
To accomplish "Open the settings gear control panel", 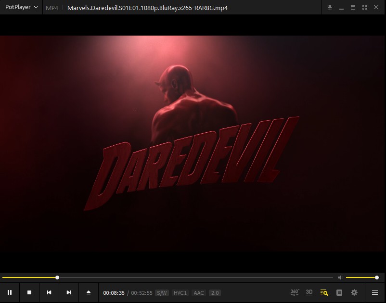I will [354, 292].
